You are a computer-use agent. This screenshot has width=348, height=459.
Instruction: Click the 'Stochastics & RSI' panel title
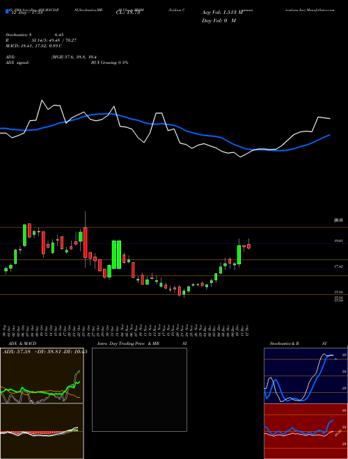point(298,344)
